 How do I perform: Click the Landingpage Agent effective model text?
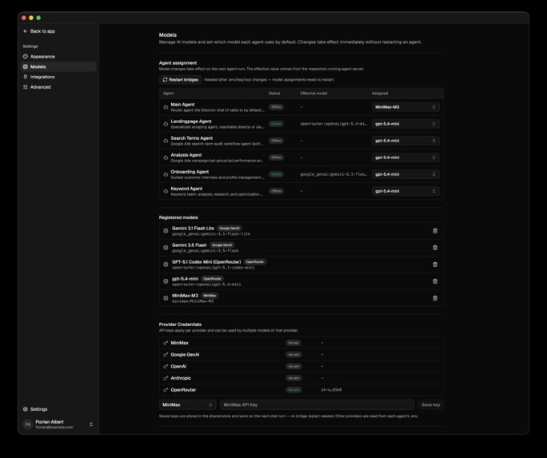click(x=333, y=124)
